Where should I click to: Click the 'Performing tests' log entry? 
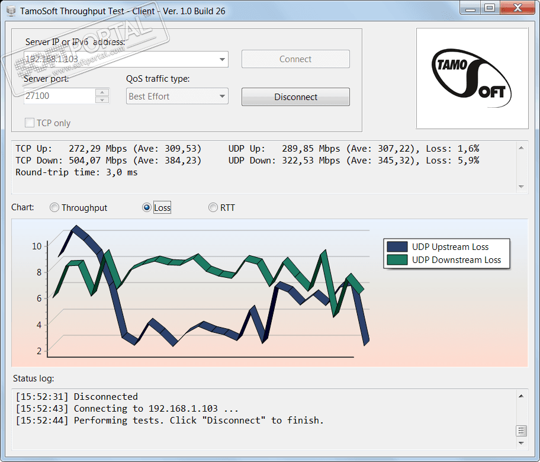(x=170, y=421)
